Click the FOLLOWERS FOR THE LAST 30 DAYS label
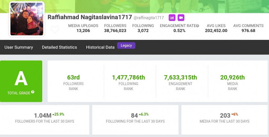Image resolution: width=269 pixels, height=137 pixels. pyautogui.click(x=44, y=121)
